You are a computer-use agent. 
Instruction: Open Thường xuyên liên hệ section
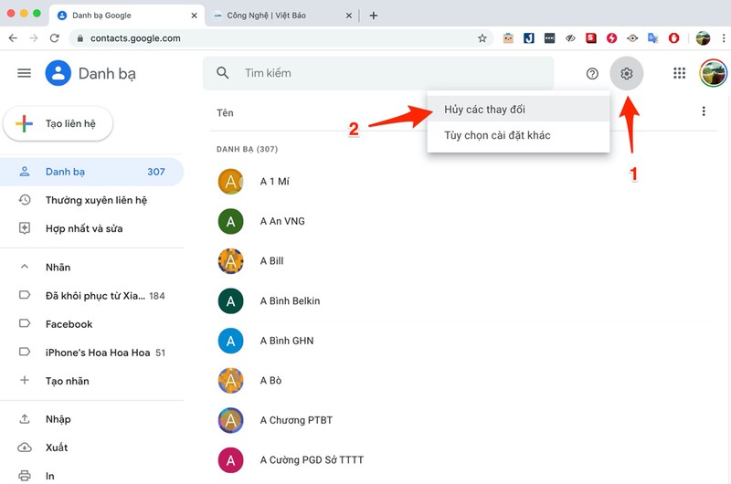tap(96, 200)
